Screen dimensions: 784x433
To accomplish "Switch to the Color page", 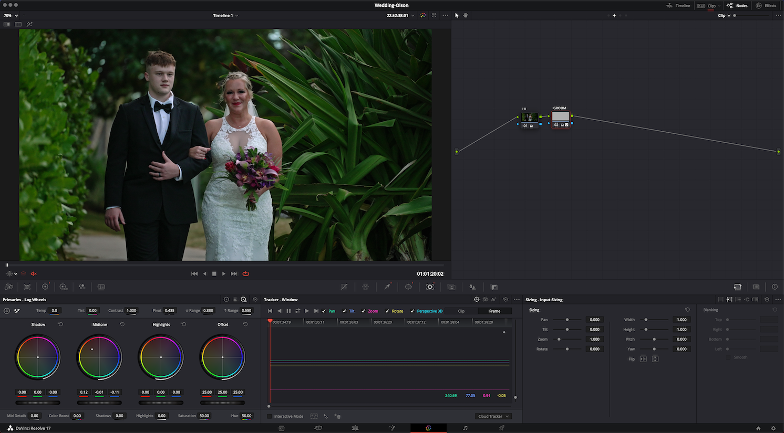I will [428, 428].
